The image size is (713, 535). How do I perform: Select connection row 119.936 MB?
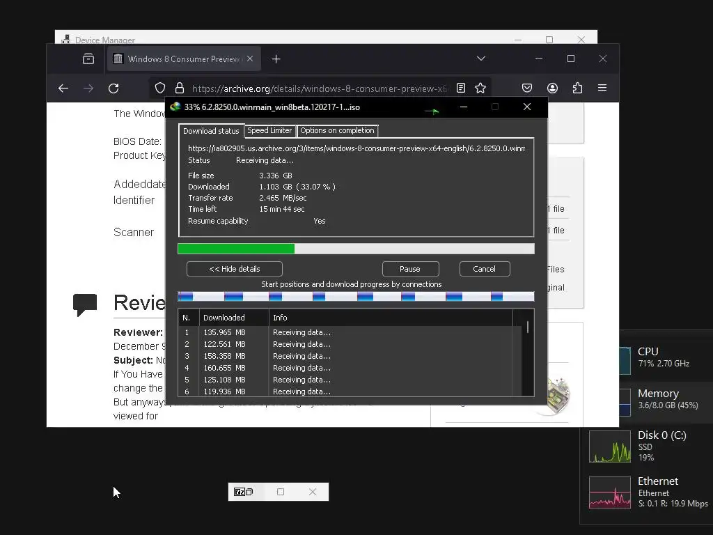pyautogui.click(x=350, y=391)
